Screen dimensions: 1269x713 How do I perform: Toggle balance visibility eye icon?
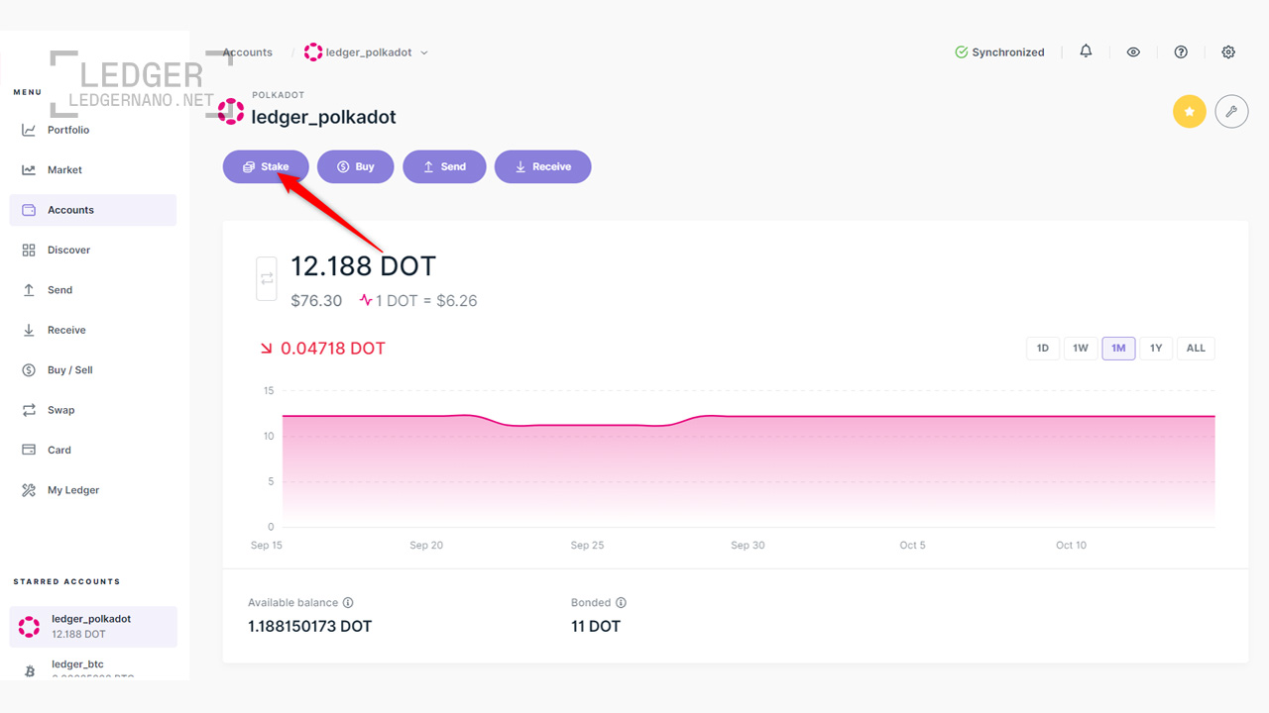pos(1133,51)
